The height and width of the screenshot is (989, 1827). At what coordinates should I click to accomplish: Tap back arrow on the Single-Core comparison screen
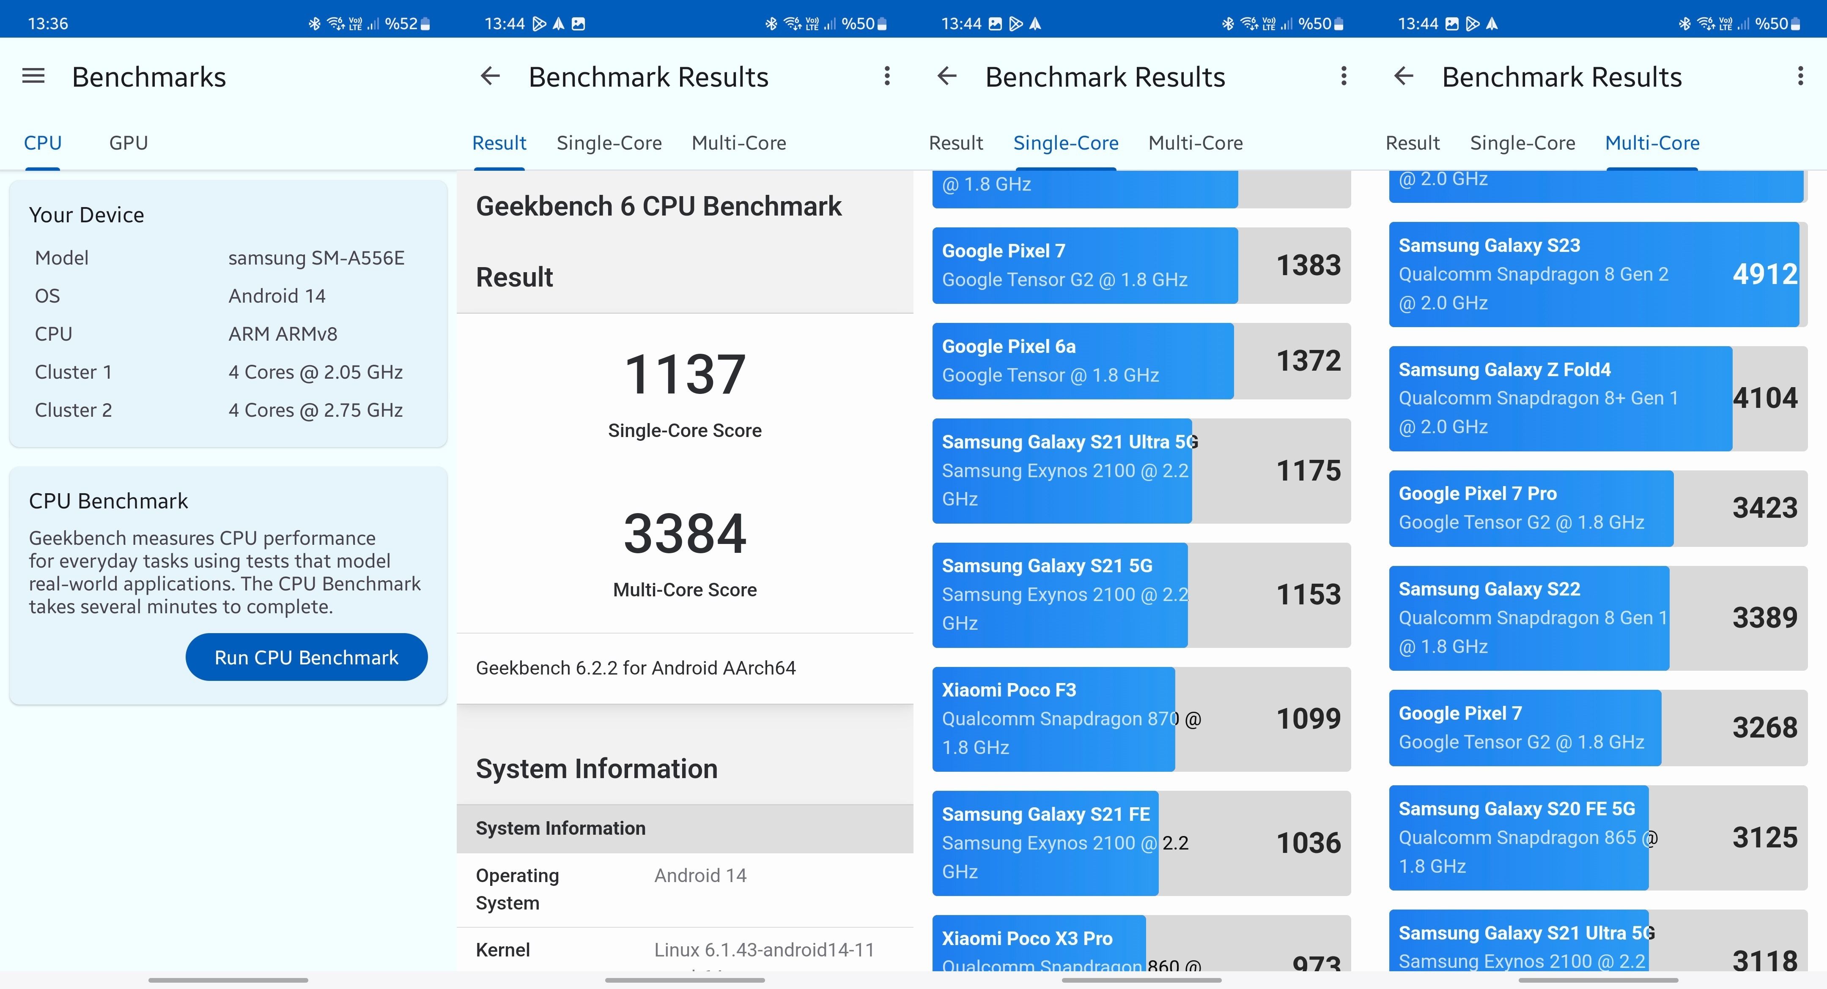click(x=947, y=76)
